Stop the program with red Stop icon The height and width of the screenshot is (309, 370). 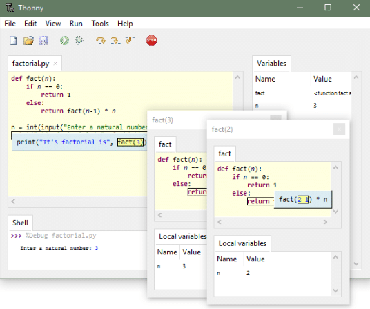coord(151,40)
